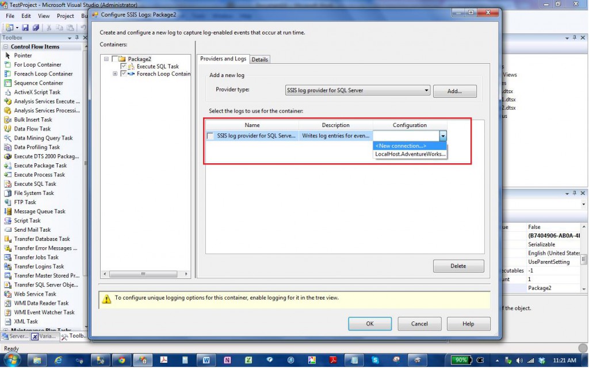Open the Project menu
This screenshot has height=372, width=589.
65,16
